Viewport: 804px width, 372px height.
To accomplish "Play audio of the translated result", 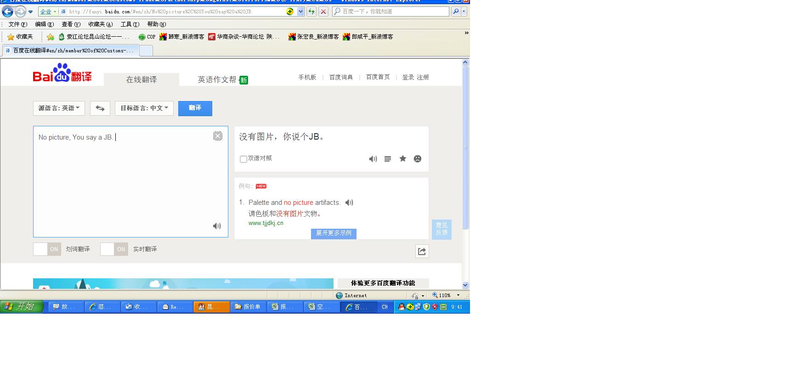I will click(x=373, y=159).
